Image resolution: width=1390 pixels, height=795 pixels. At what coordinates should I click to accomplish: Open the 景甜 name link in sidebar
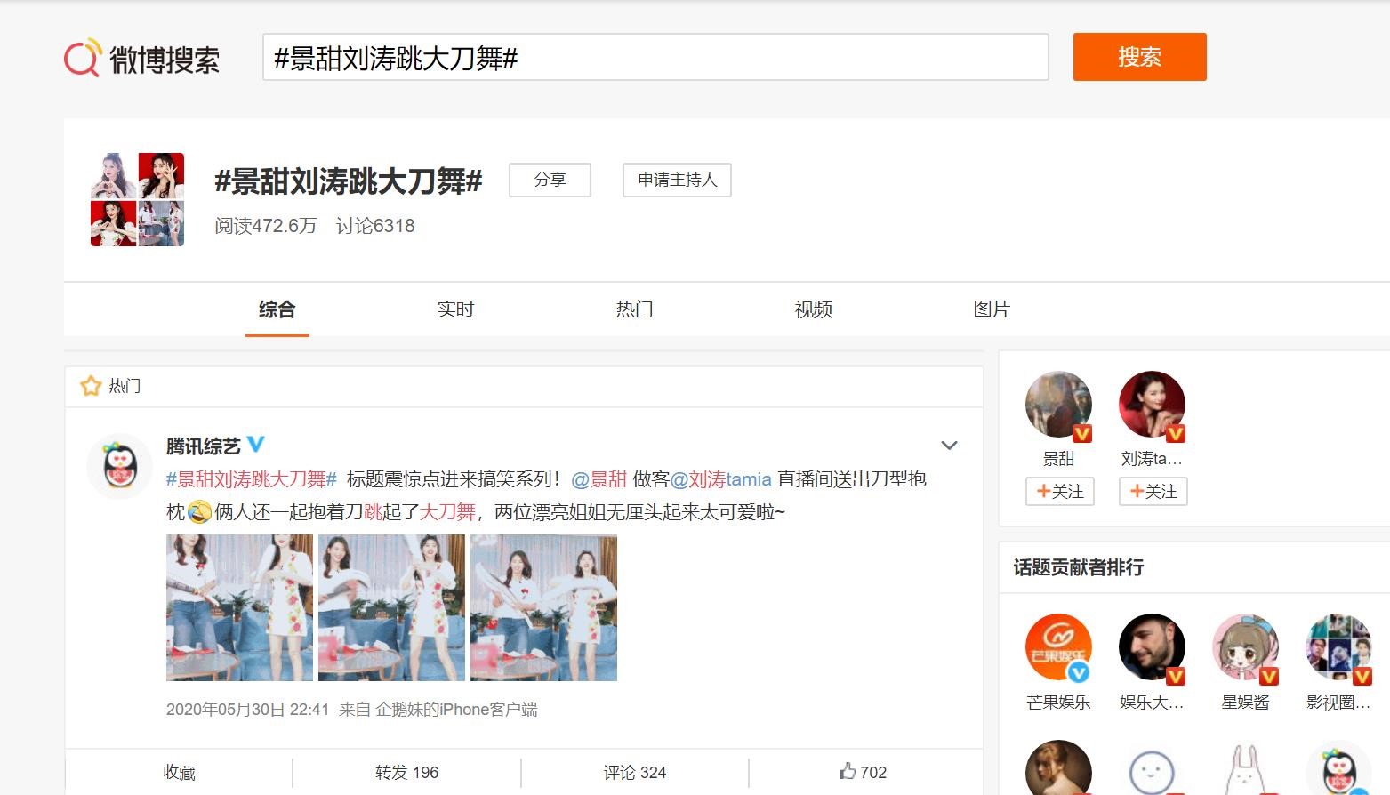click(x=1059, y=459)
